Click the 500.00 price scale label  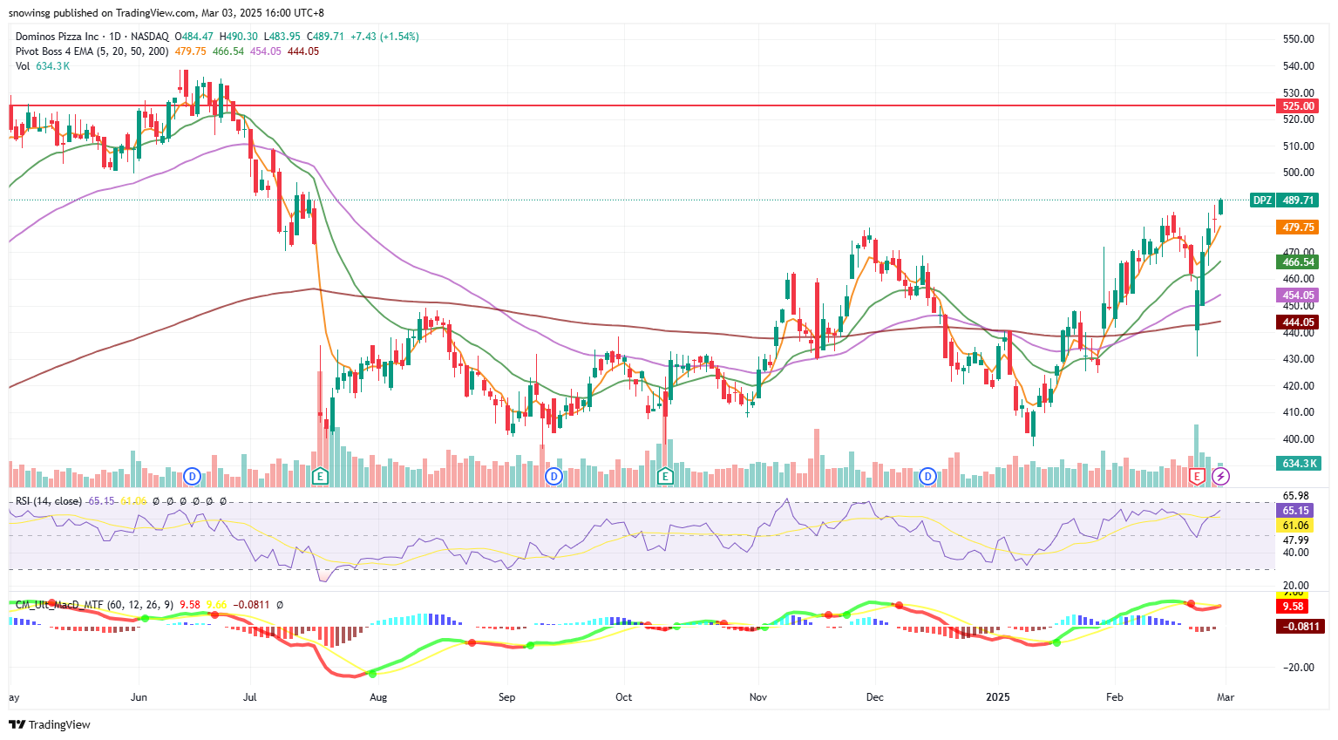1299,173
